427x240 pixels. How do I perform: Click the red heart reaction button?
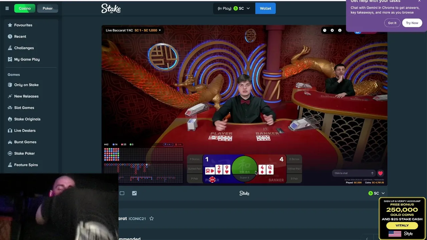pyautogui.click(x=380, y=173)
